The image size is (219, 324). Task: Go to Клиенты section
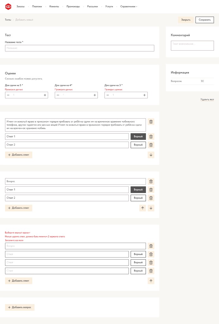click(54, 7)
